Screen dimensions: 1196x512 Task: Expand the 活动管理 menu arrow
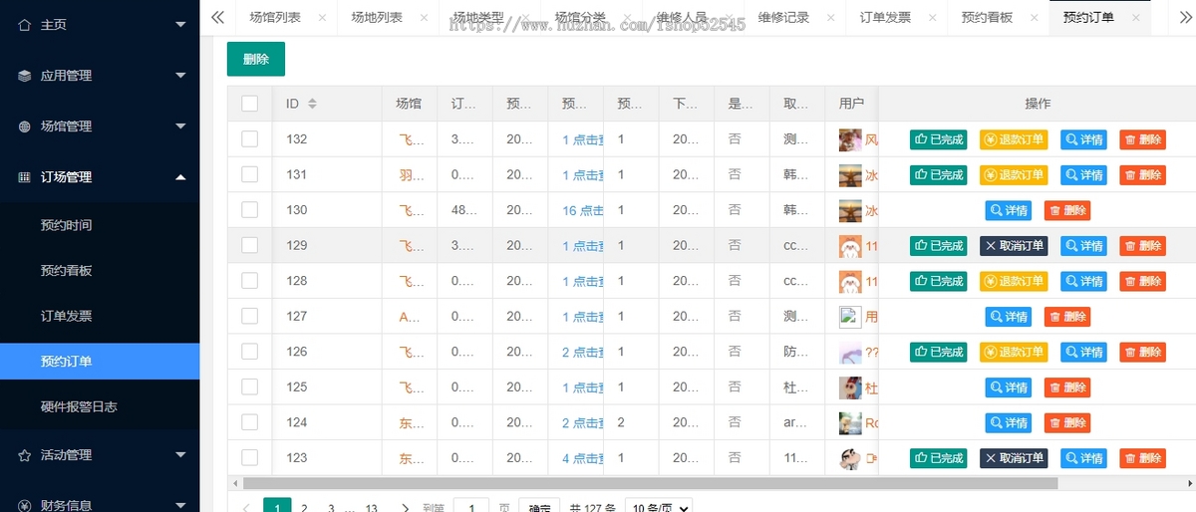tap(180, 455)
